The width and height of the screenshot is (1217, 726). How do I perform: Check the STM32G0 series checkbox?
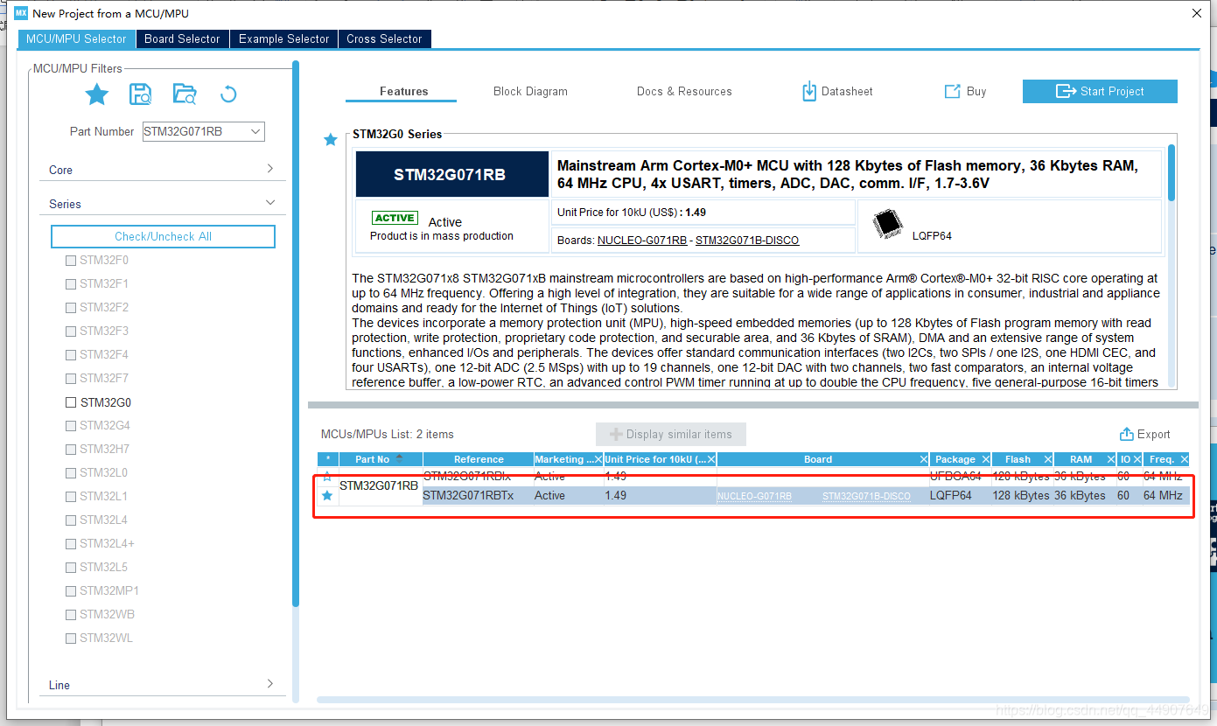(x=70, y=402)
